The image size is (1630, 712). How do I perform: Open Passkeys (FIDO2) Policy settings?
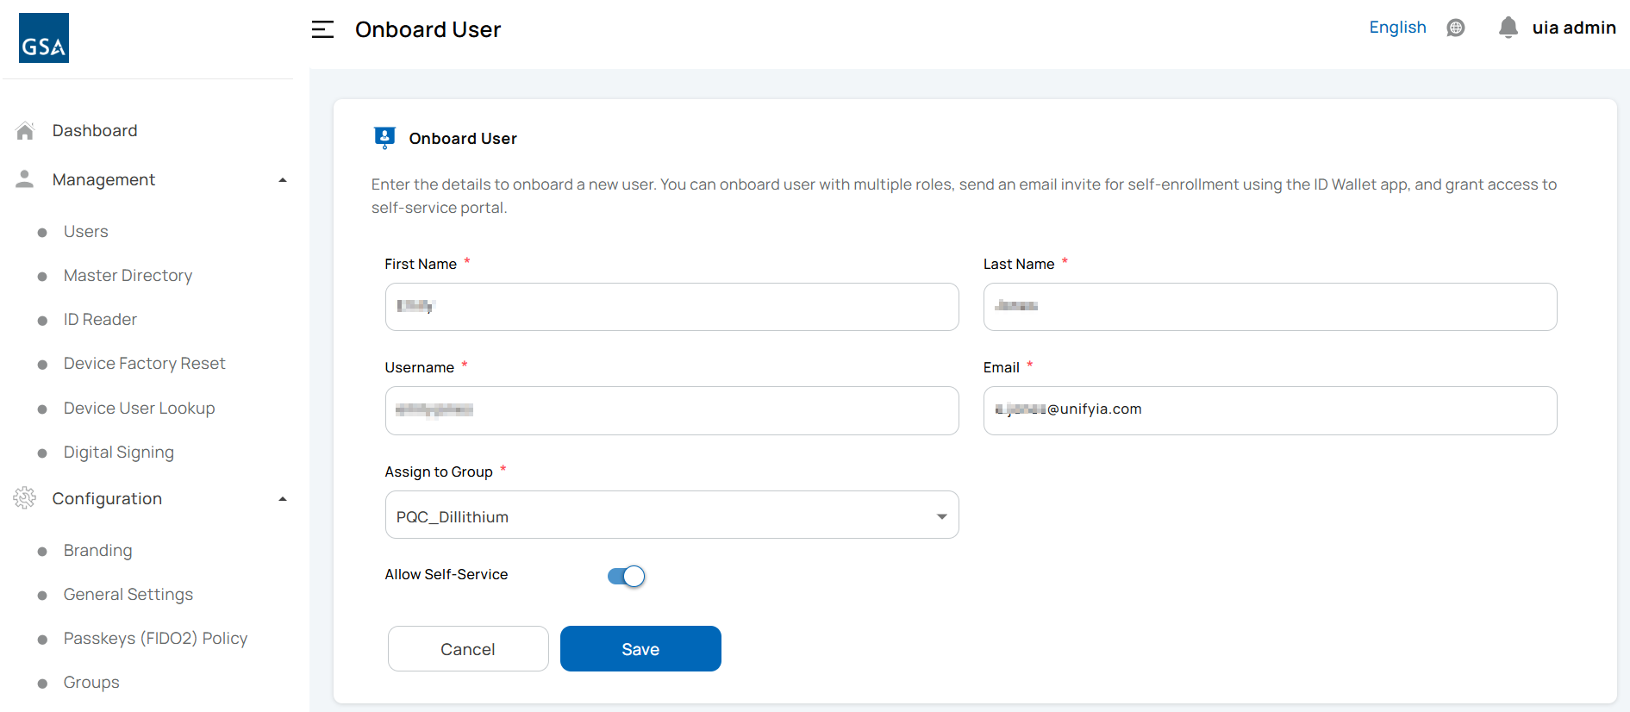[x=155, y=639]
